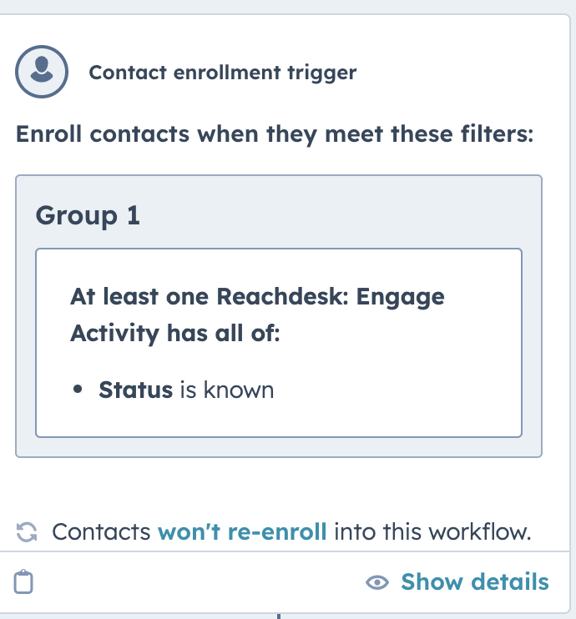
Task: Click the Enroll contacts when they meet text
Action: click(275, 134)
